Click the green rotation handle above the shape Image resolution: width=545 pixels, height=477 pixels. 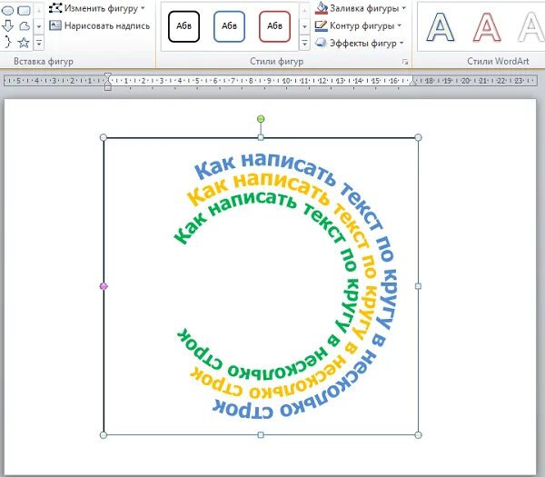coord(261,119)
